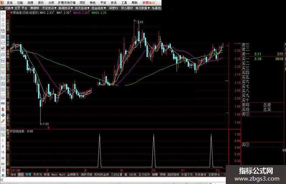
Task: Select the 1-minute period button
Action: pyautogui.click(x=3, y=140)
